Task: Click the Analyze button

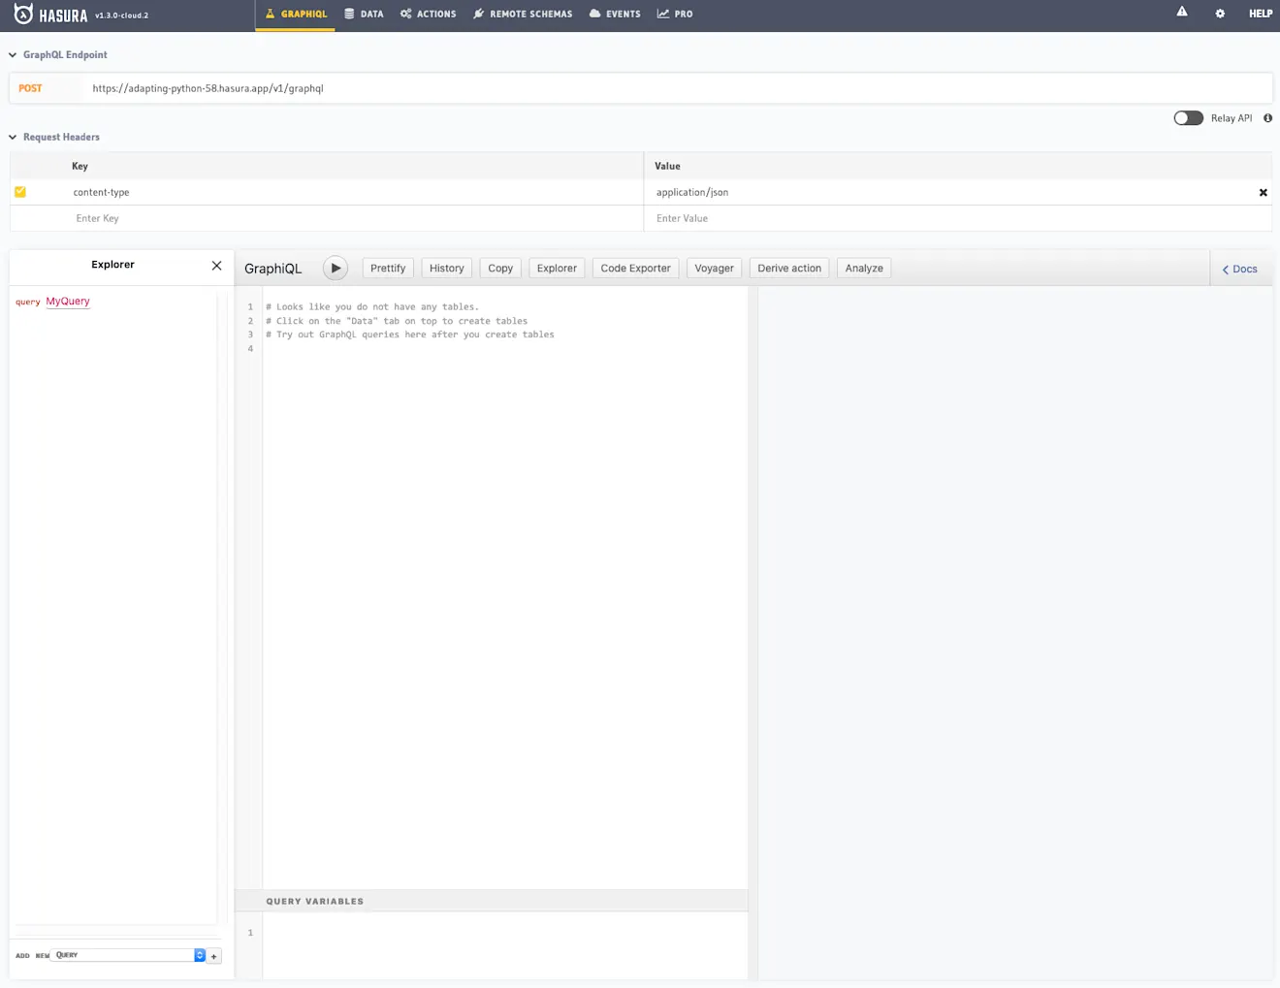Action: coord(864,269)
